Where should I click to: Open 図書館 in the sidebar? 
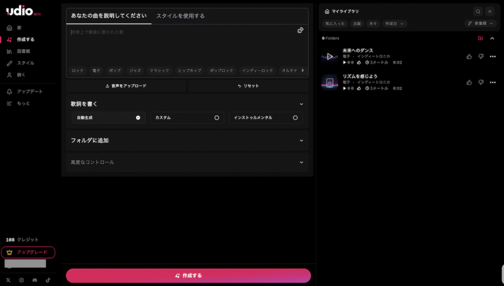click(x=24, y=51)
